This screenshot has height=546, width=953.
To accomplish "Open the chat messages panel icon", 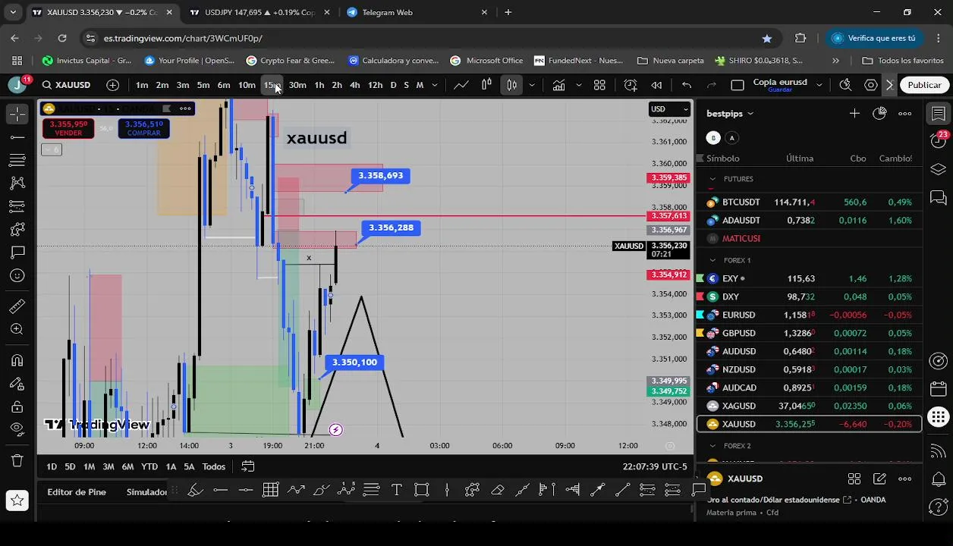I will pyautogui.click(x=939, y=198).
